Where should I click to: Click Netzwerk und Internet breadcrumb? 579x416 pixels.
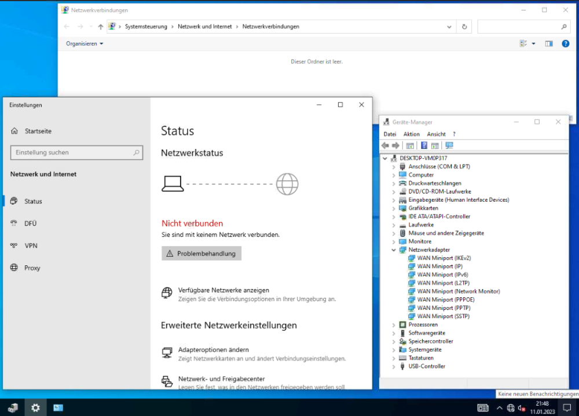[x=204, y=27]
